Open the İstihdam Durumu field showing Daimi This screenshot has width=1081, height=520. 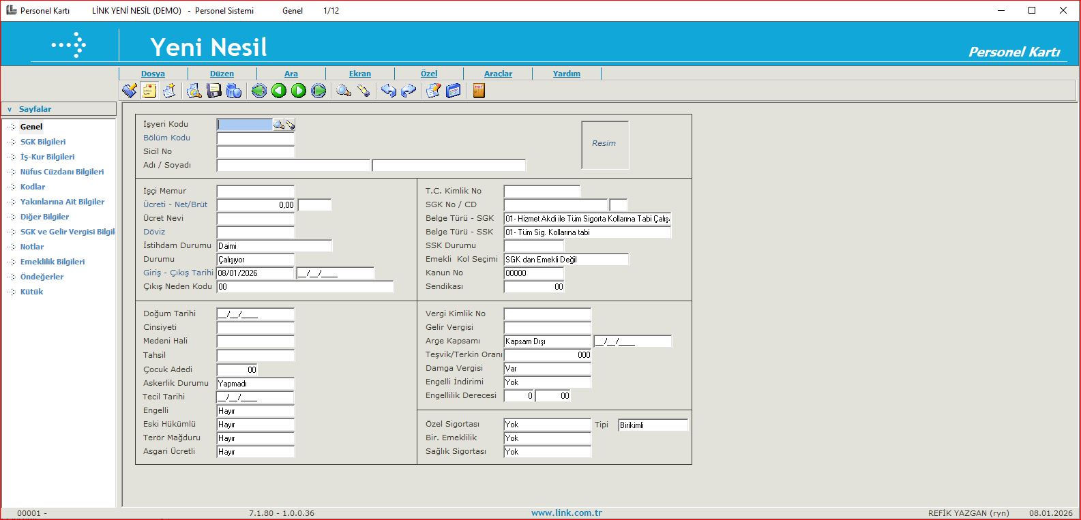click(x=274, y=246)
